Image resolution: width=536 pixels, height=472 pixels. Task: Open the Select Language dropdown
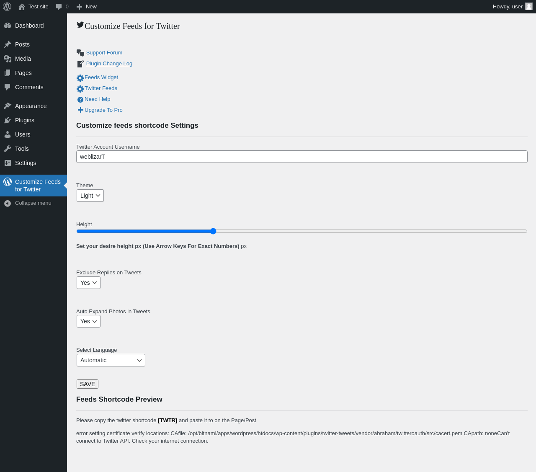click(111, 360)
